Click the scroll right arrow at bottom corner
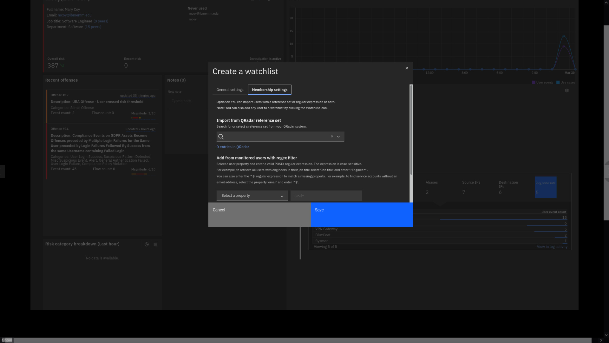The height and width of the screenshot is (343, 609). tap(601, 340)
